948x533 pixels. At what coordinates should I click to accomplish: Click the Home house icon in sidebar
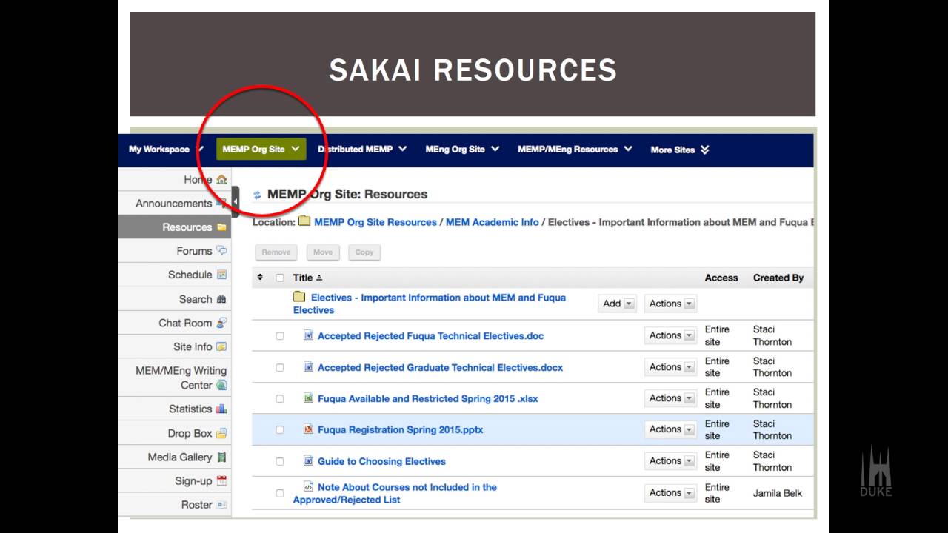pos(221,180)
